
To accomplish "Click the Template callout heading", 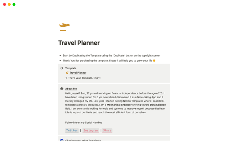I will pyautogui.click(x=71, y=68).
